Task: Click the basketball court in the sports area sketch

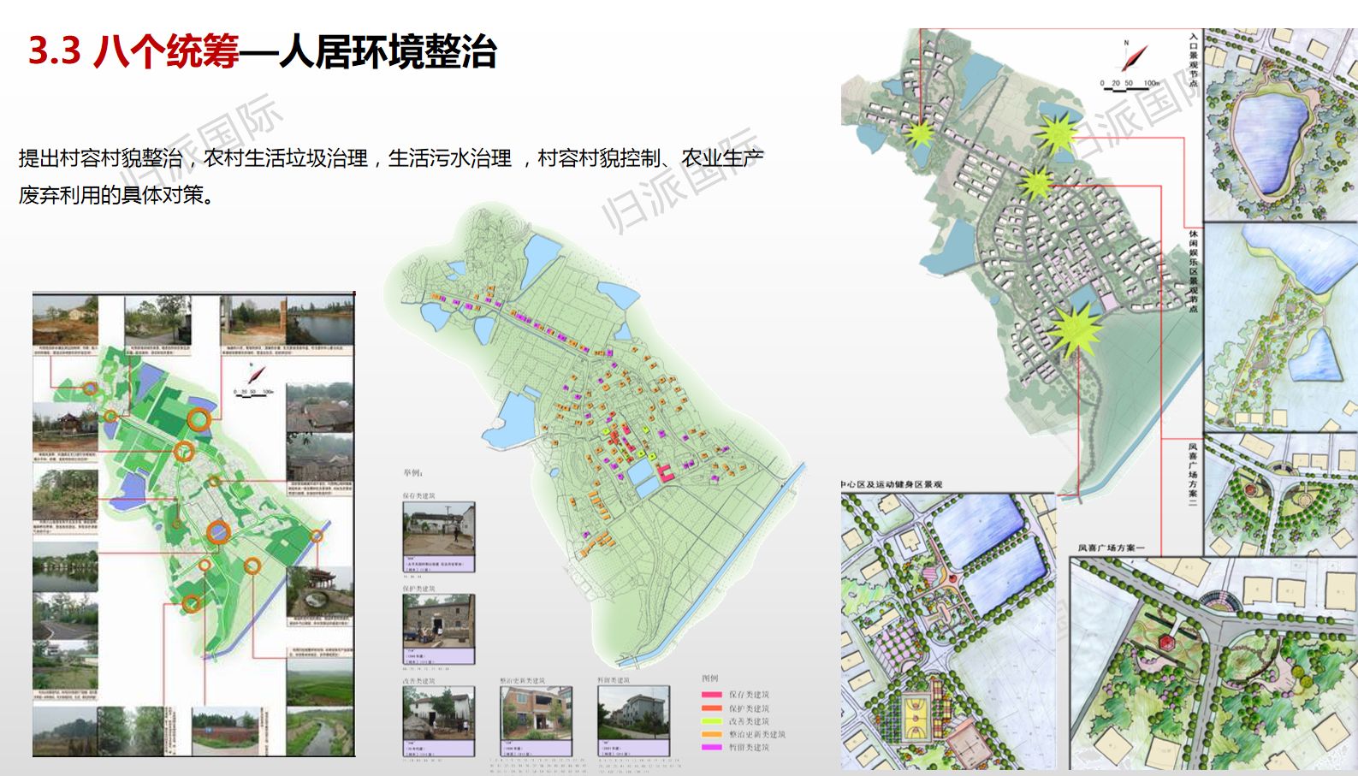Action: click(916, 716)
